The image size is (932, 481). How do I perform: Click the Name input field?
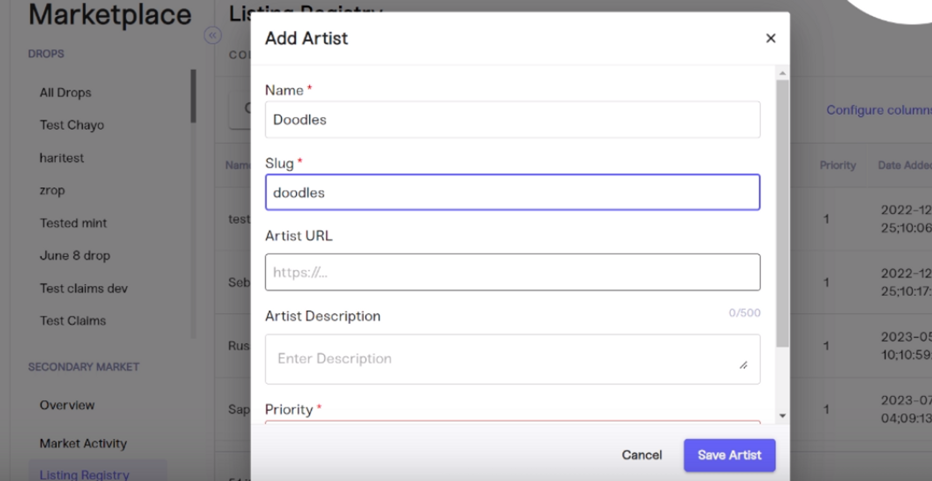point(512,120)
